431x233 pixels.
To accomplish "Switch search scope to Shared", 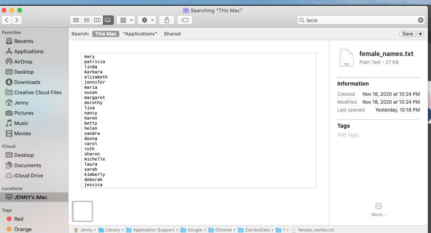I will [x=172, y=34].
